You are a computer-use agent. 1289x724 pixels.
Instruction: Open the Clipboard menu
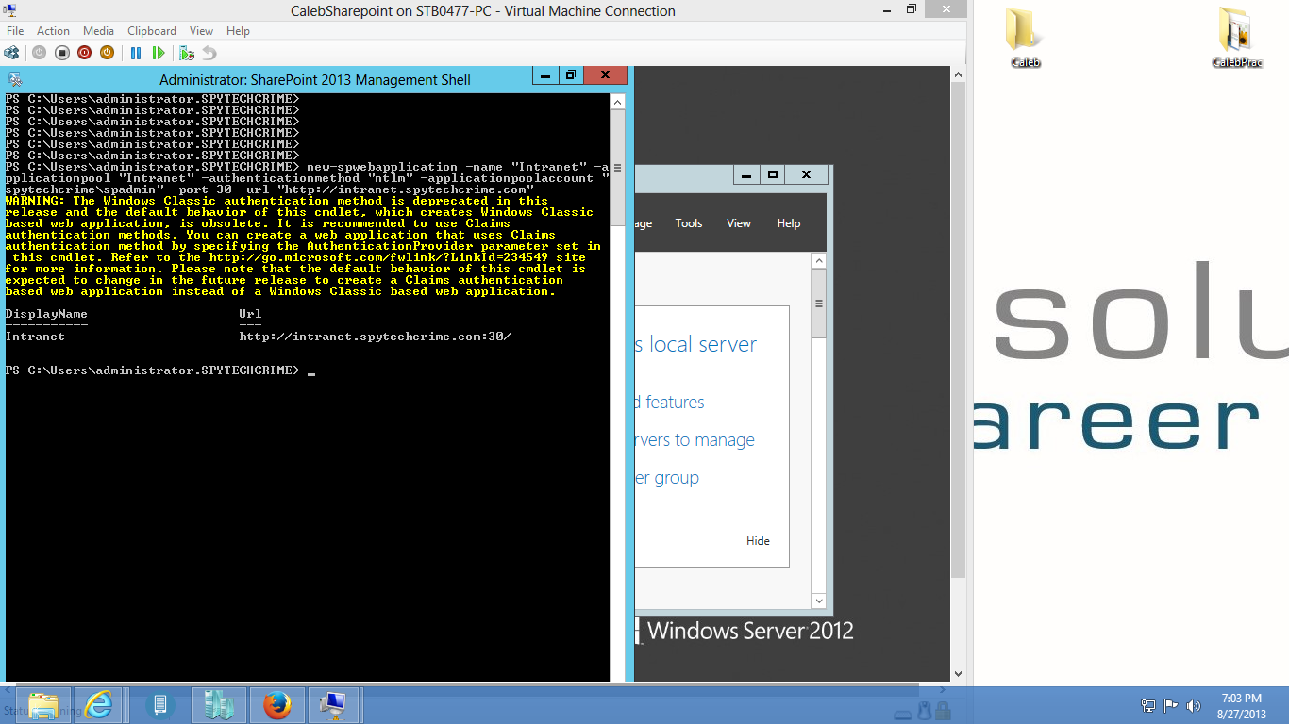point(152,31)
